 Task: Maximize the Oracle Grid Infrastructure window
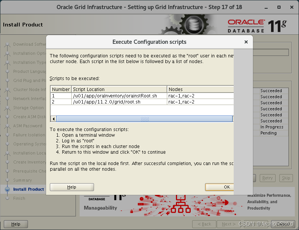(x=279, y=7)
